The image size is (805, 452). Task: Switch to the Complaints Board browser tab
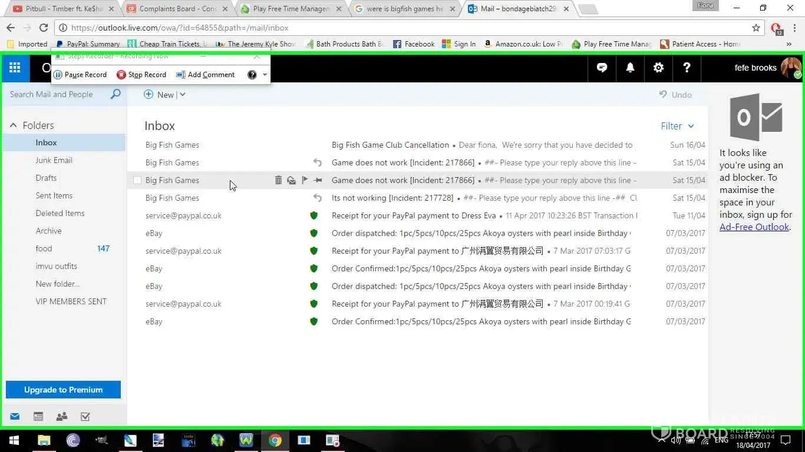pos(177,9)
